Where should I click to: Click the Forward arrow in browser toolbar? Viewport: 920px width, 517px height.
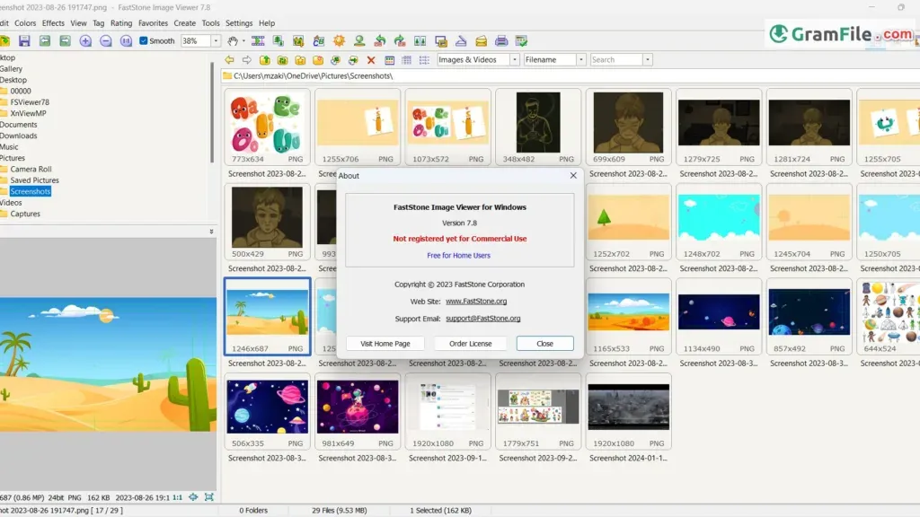coord(247,60)
